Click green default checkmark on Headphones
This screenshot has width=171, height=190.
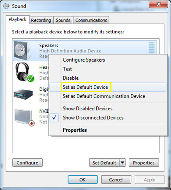pos(31,79)
